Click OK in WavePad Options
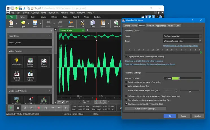The width and height of the screenshot is (210, 130). (170, 116)
